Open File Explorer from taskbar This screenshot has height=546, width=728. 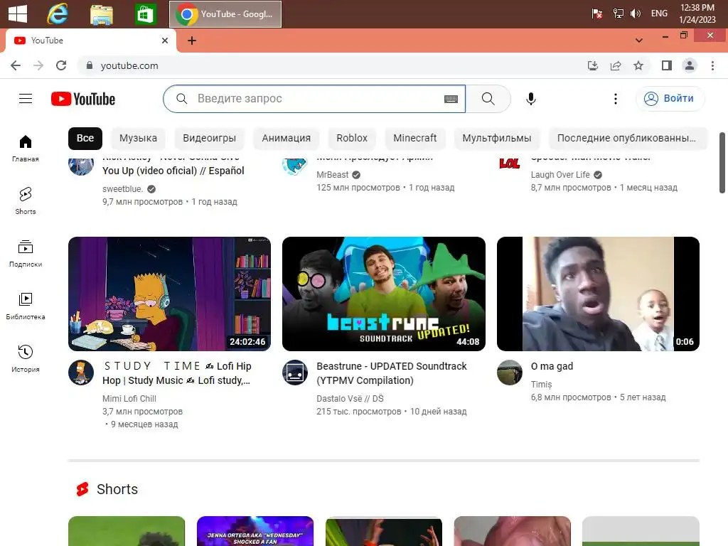[102, 14]
